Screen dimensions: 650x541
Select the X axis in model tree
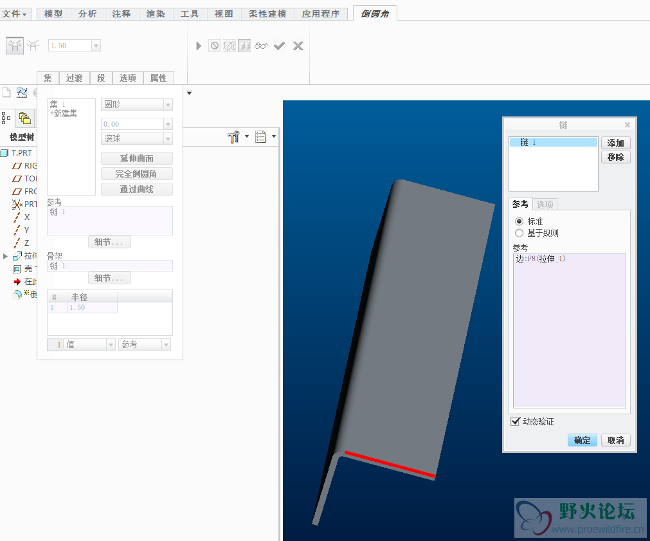tap(22, 217)
